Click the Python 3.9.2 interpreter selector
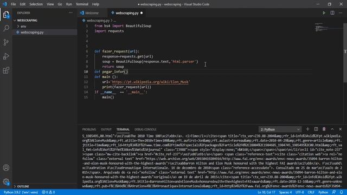 21,192
